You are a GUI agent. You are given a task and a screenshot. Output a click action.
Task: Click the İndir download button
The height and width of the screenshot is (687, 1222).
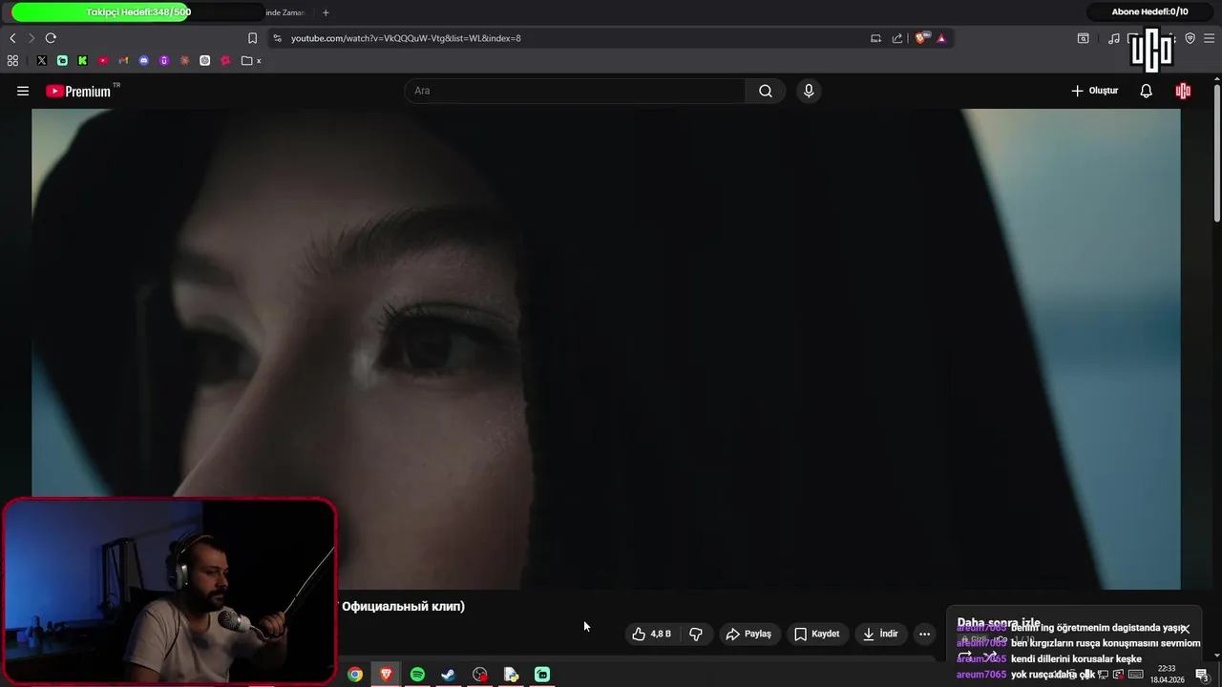pos(880,634)
